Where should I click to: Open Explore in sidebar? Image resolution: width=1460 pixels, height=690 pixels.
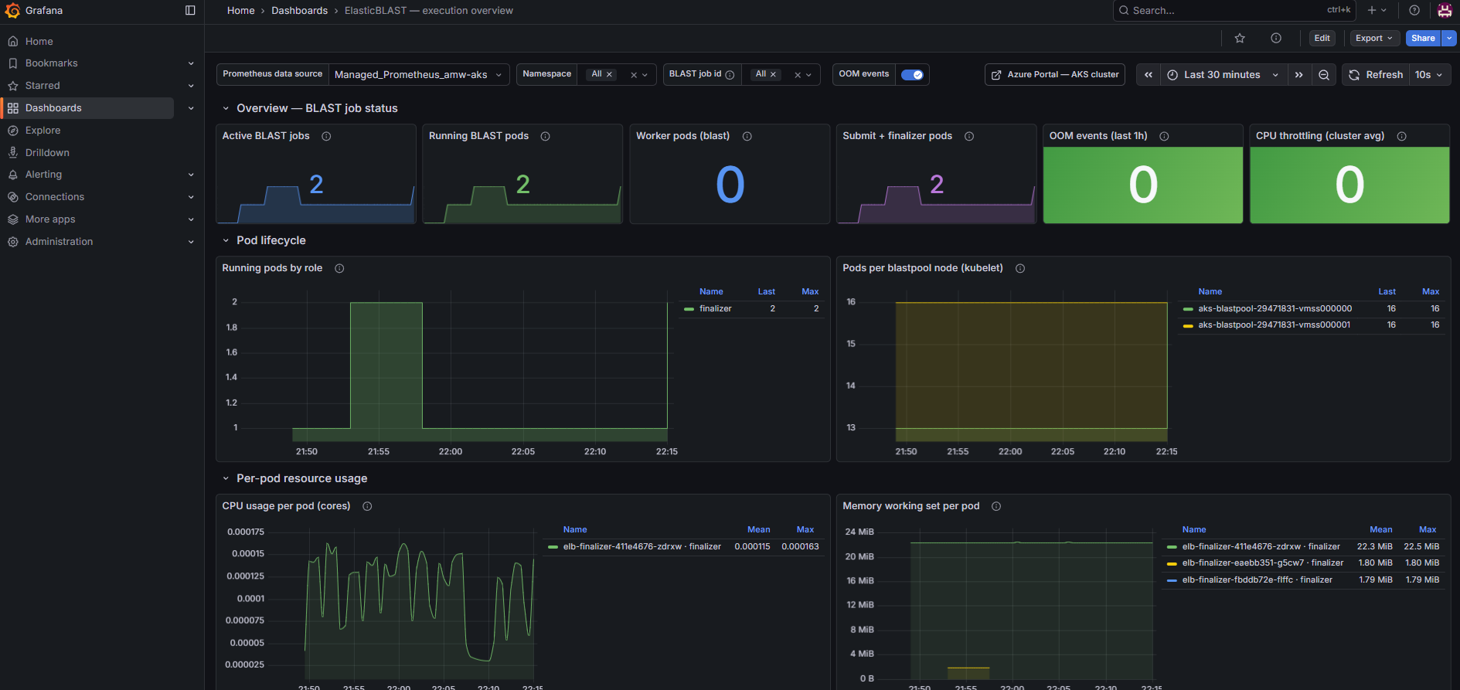pos(43,131)
